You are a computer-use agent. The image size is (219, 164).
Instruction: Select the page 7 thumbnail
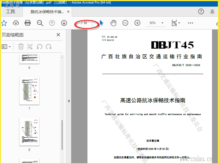click(x=29, y=91)
